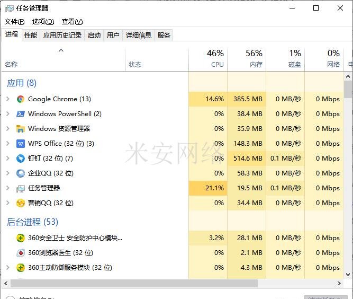Open the 选项(O) menu
This screenshot has height=299, width=353.
point(43,22)
